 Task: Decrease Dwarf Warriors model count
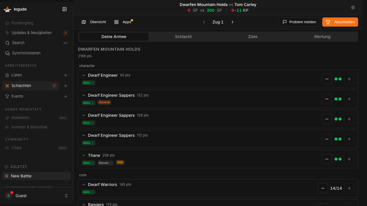pos(323,188)
